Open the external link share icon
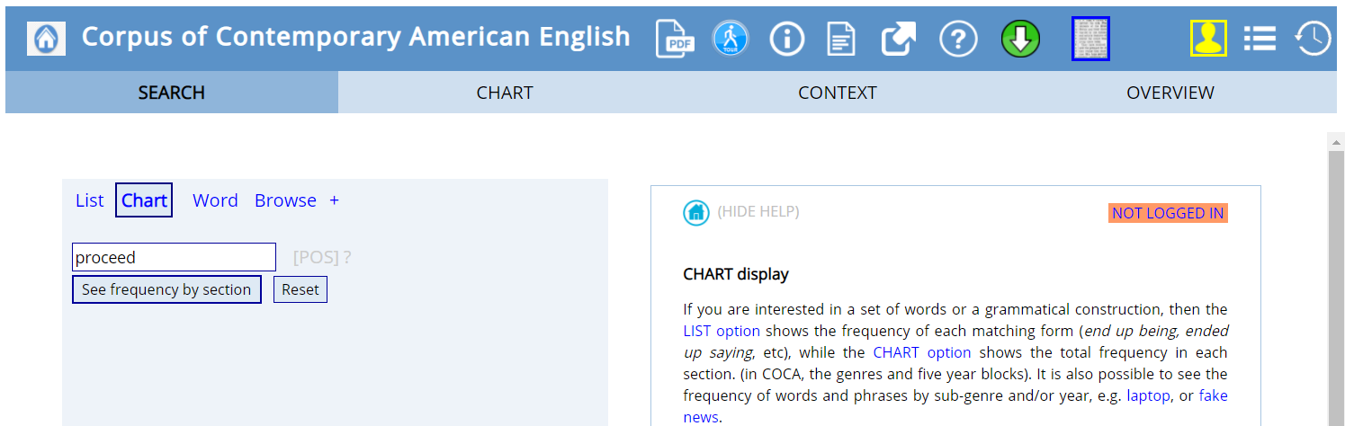 coord(898,39)
